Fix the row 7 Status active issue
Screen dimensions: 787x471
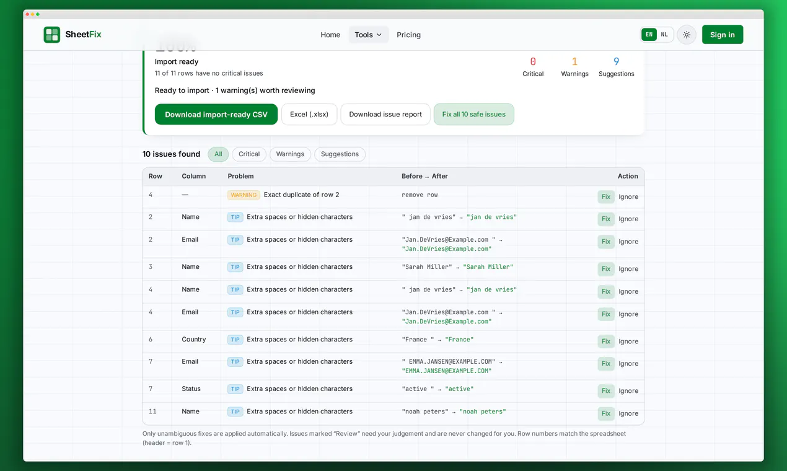(x=606, y=391)
